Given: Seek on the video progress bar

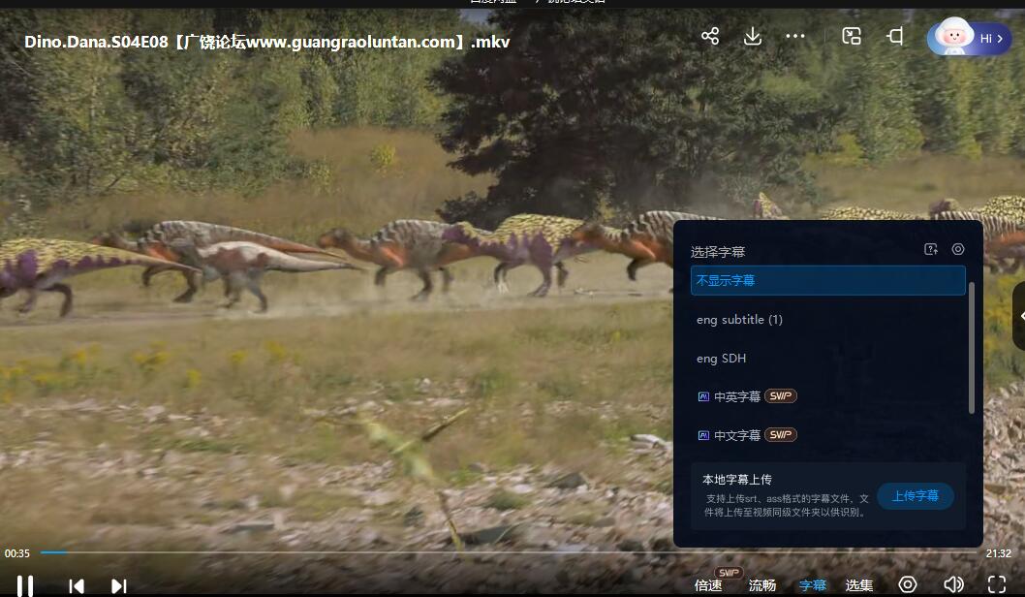Looking at the screenshot, I should (x=509, y=552).
